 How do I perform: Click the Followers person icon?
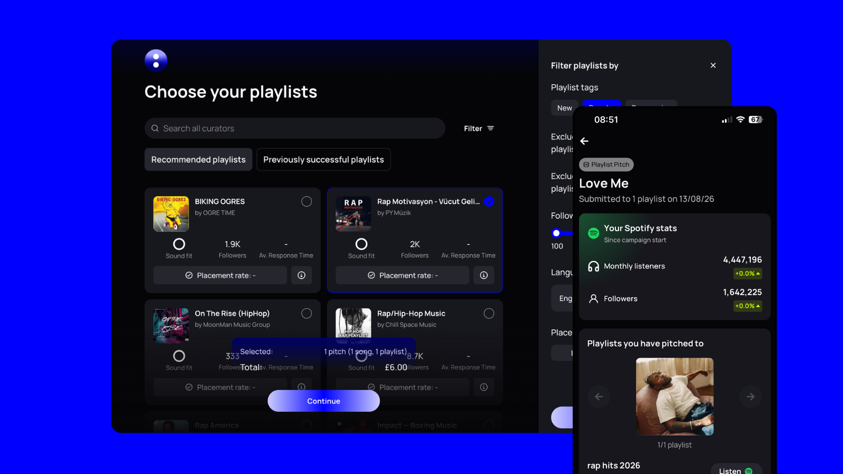[594, 299]
